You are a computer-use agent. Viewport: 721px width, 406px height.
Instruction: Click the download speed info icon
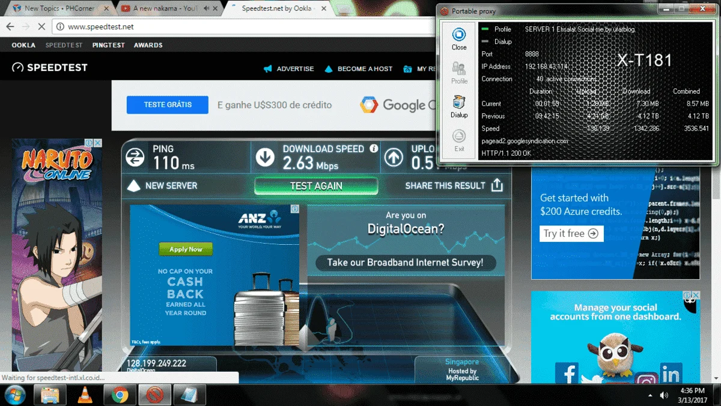(x=374, y=149)
